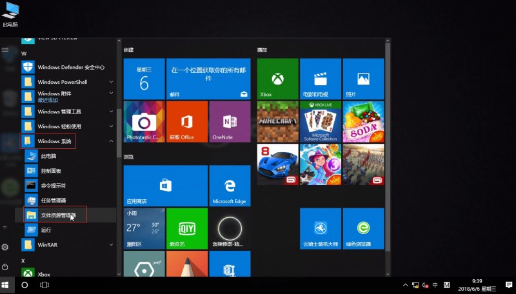Open Task View on the taskbar
Screen dimensions: 516x294
pyautogui.click(x=45, y=285)
